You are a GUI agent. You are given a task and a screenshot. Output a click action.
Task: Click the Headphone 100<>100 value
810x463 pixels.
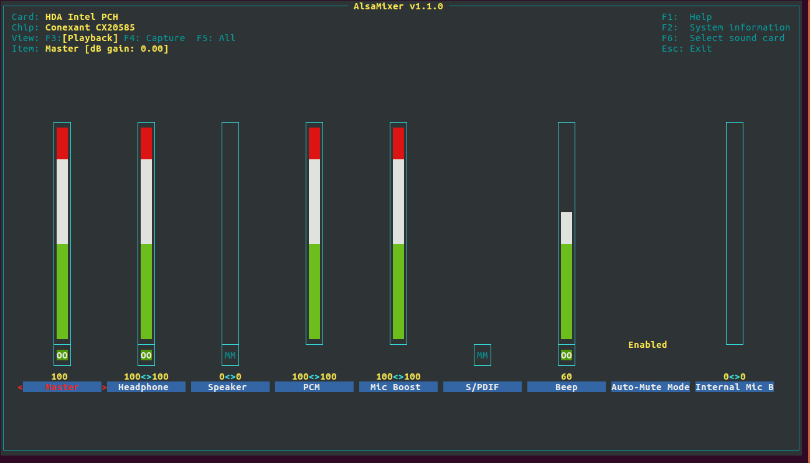pyautogui.click(x=146, y=376)
